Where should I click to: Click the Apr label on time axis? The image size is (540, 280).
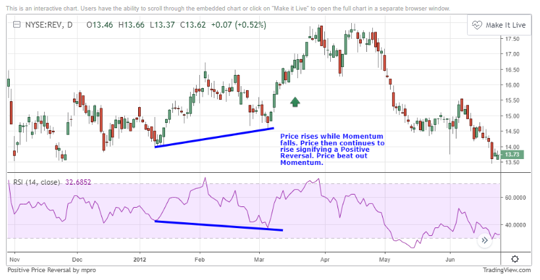click(325, 260)
